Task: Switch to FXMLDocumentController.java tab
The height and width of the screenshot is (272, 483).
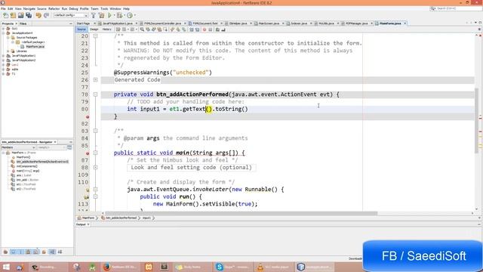Action: click(x=163, y=23)
